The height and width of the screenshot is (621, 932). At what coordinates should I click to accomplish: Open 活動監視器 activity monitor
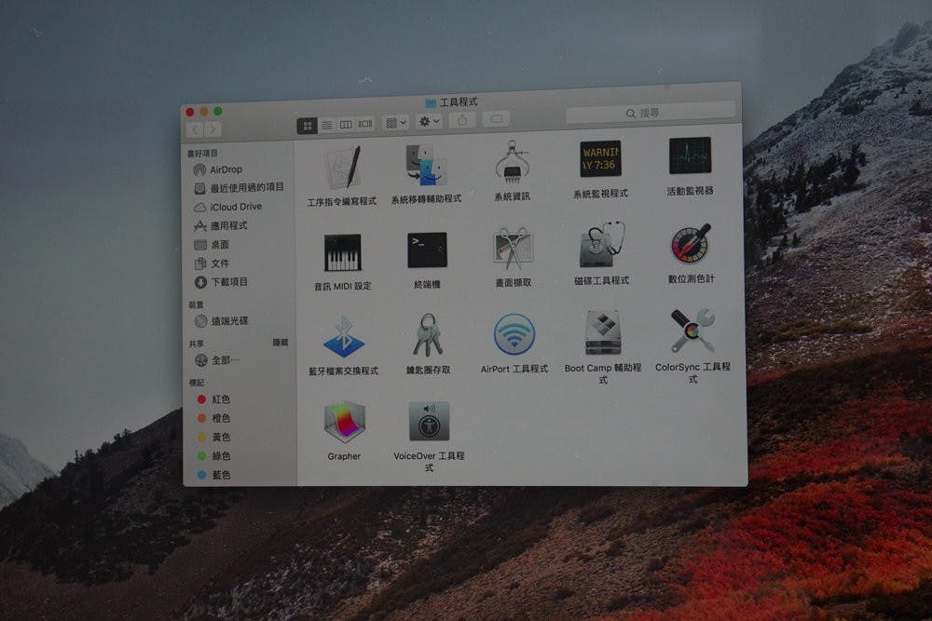690,155
